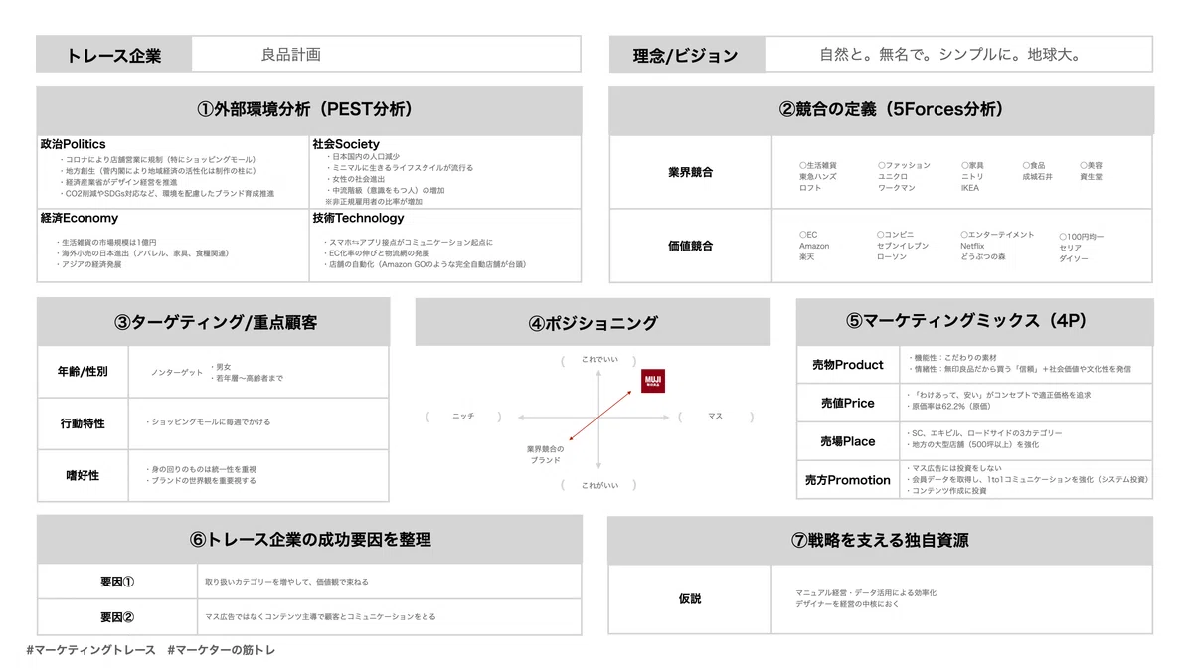This screenshot has width=1193, height=670.
Task: Click competitor name ロフト
Action: [x=810, y=187]
